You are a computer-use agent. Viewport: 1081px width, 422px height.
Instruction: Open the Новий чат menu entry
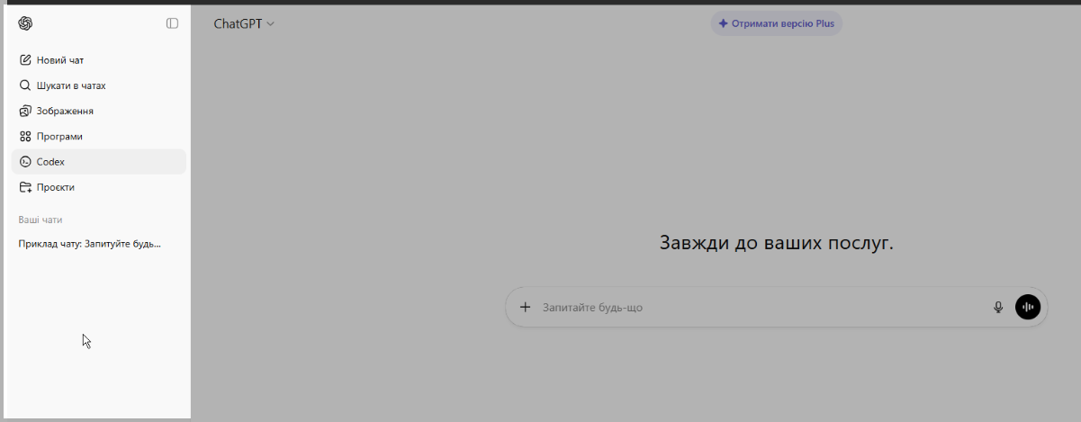pyautogui.click(x=99, y=60)
